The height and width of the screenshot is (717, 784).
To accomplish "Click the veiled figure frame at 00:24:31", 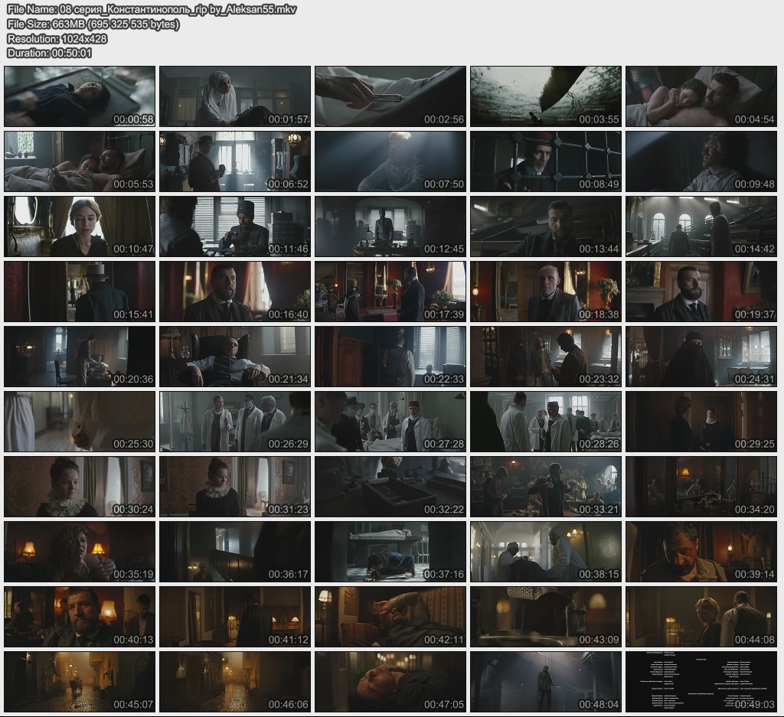I will [701, 357].
